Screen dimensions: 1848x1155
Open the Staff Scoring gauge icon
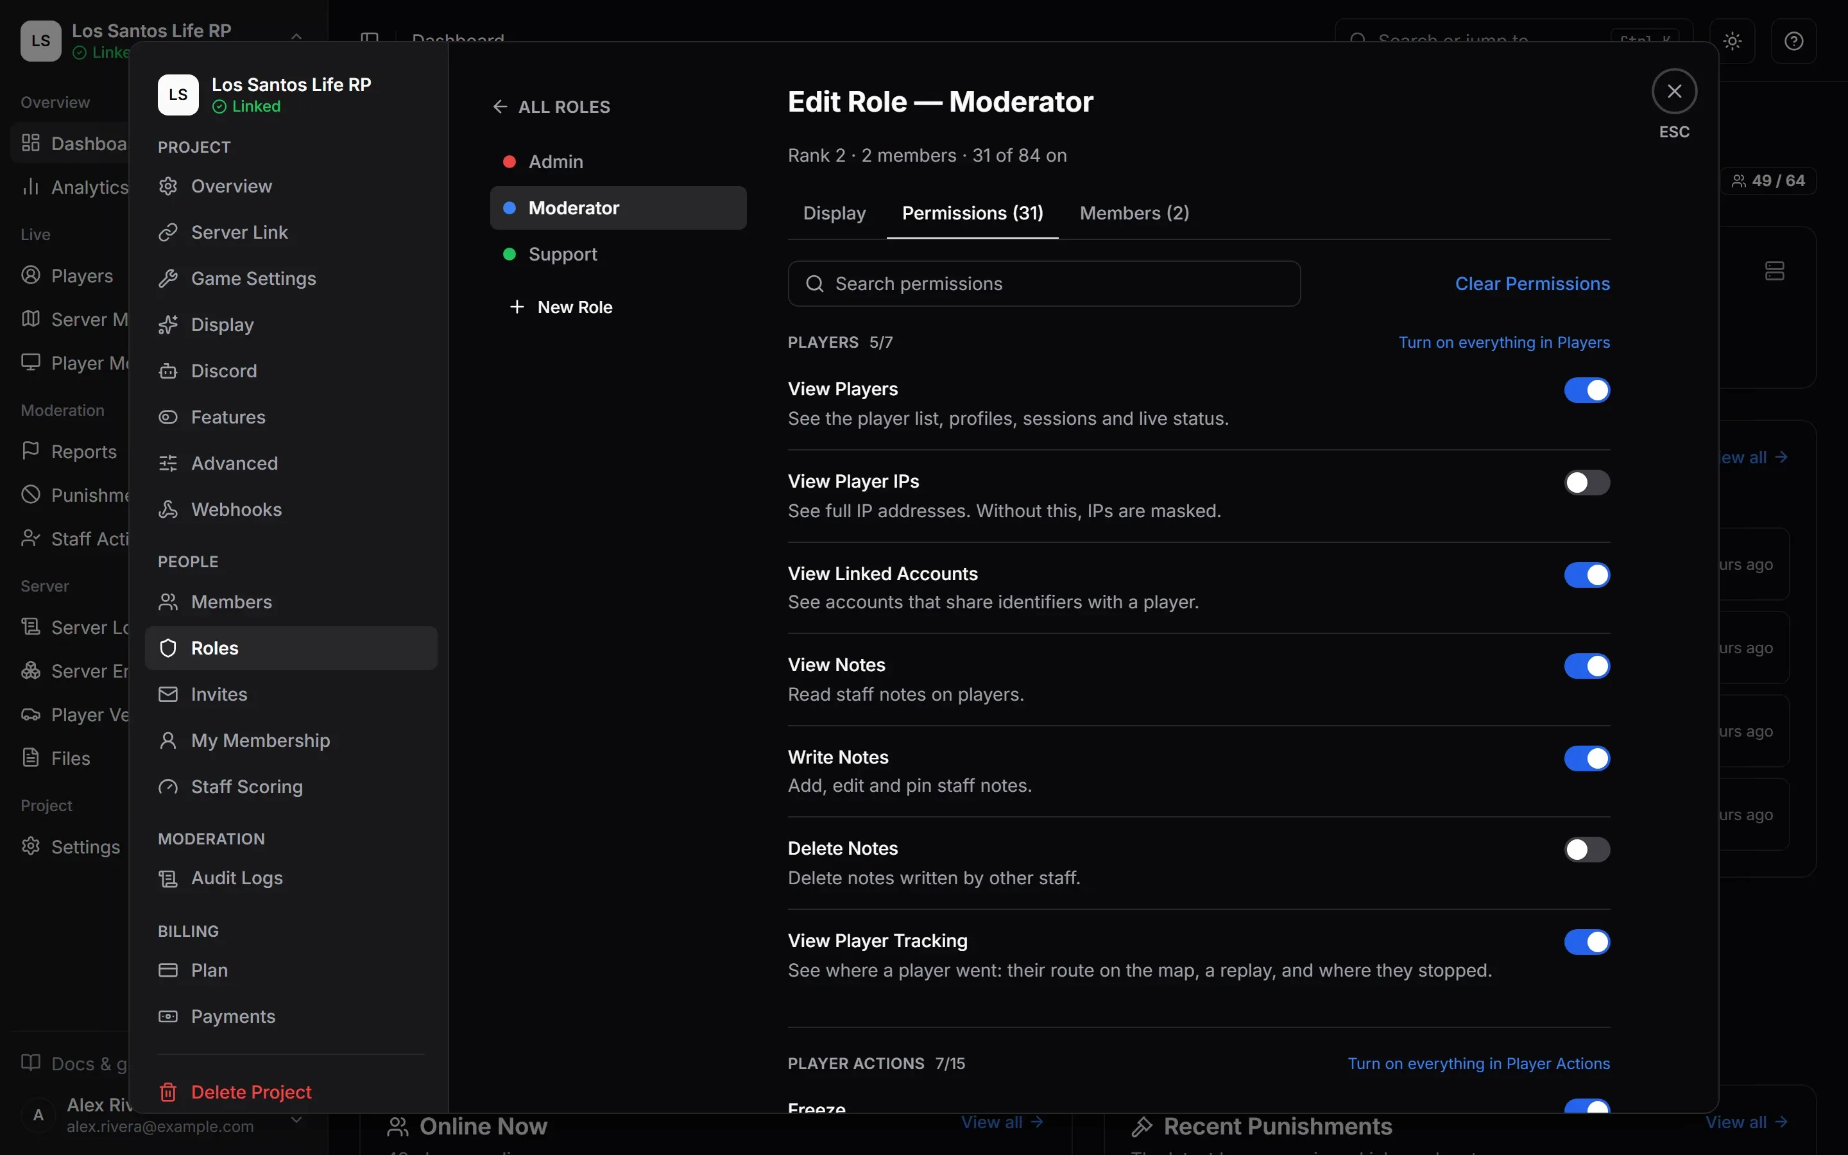tap(168, 787)
